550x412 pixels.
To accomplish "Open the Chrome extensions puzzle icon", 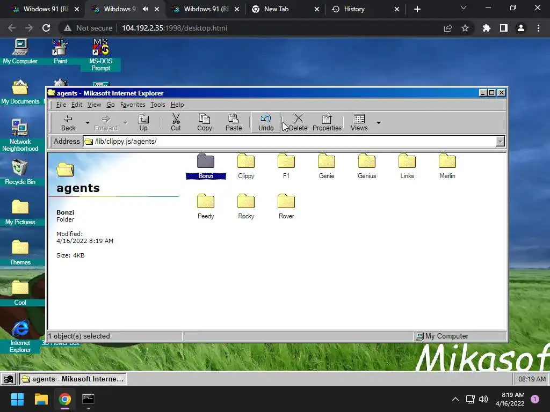I will coord(487,28).
